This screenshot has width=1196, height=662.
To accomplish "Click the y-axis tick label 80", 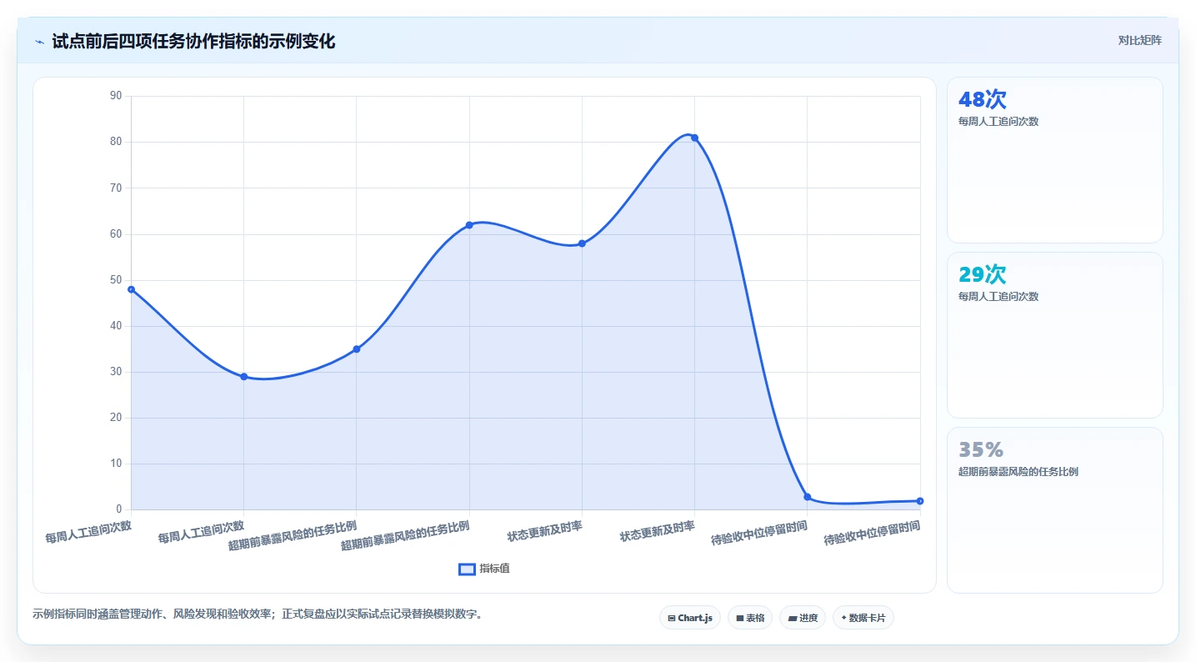I will [116, 142].
